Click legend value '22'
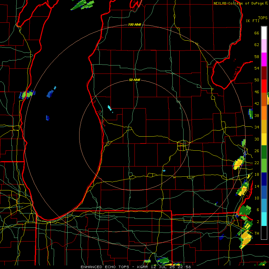Viewport: 269px width, 269px height. tap(257, 163)
